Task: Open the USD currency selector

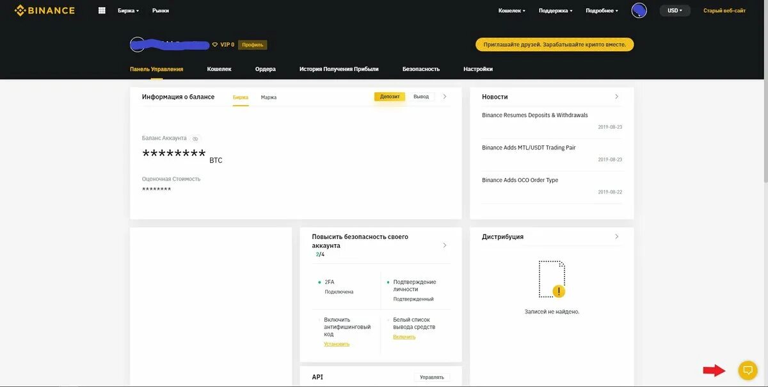Action: [x=675, y=10]
